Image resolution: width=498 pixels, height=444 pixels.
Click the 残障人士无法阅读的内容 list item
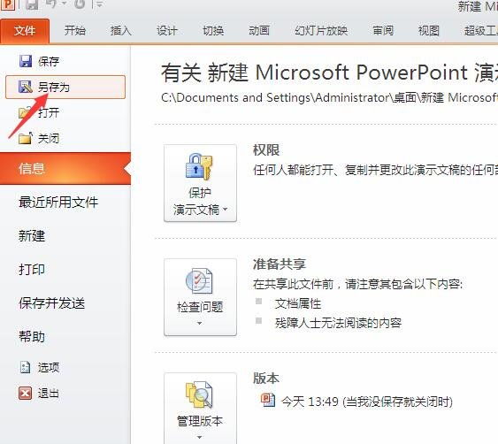(338, 323)
